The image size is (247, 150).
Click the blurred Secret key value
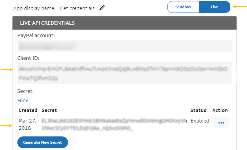pyautogui.click(x=114, y=125)
